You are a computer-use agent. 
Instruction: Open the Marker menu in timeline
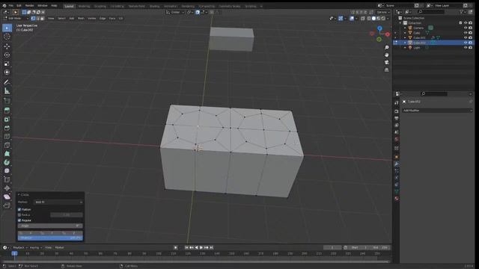tap(59, 247)
